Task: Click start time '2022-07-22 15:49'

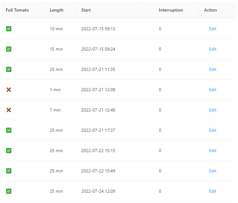Action: pyautogui.click(x=98, y=171)
